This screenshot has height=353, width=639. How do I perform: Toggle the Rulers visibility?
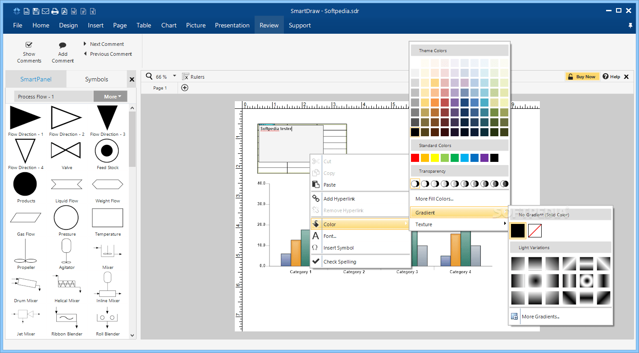click(193, 76)
